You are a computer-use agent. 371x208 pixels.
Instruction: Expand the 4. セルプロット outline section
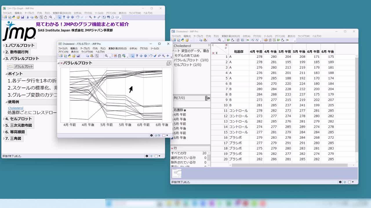(x=4, y=119)
